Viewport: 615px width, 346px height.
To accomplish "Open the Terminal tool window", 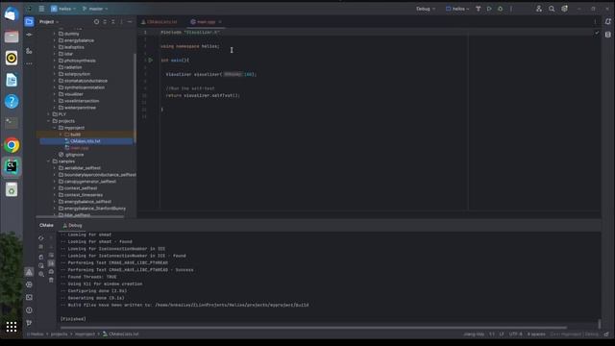I will pos(29,297).
